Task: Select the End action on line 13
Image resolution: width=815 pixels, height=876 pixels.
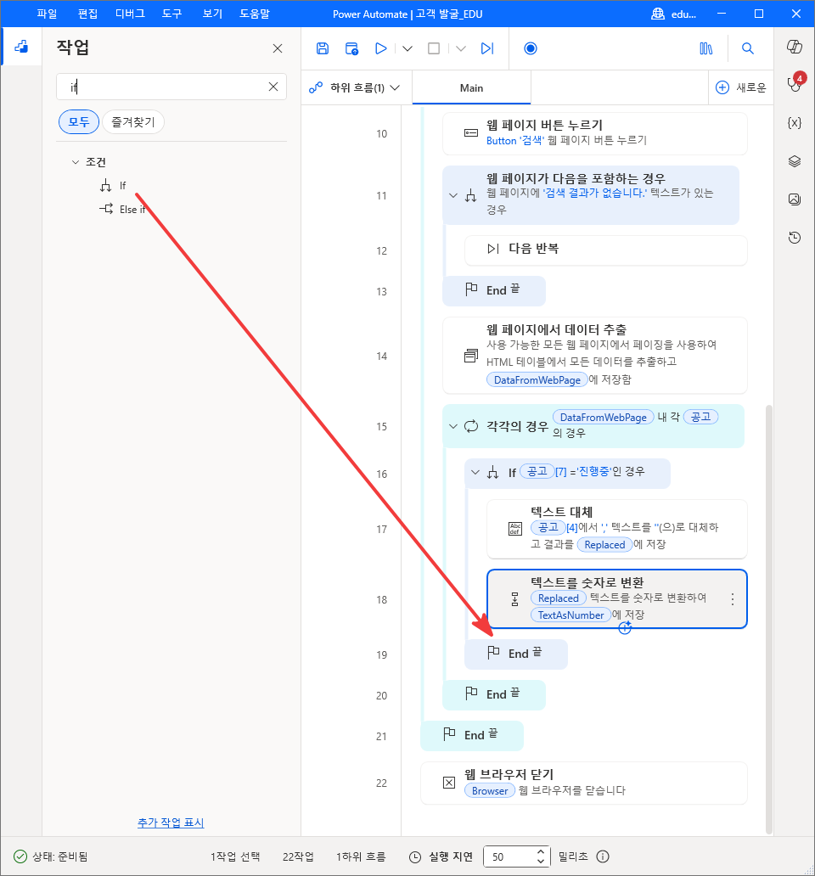Action: tap(494, 290)
